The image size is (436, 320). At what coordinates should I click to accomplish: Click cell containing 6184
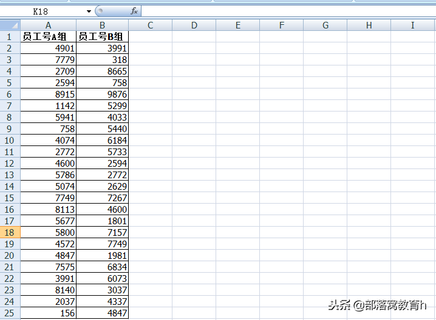[x=103, y=140]
